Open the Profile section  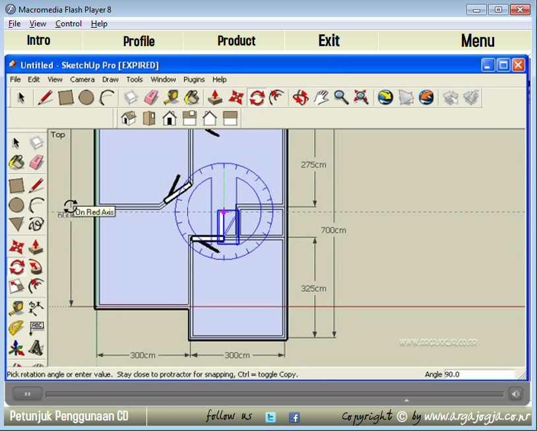(x=139, y=41)
